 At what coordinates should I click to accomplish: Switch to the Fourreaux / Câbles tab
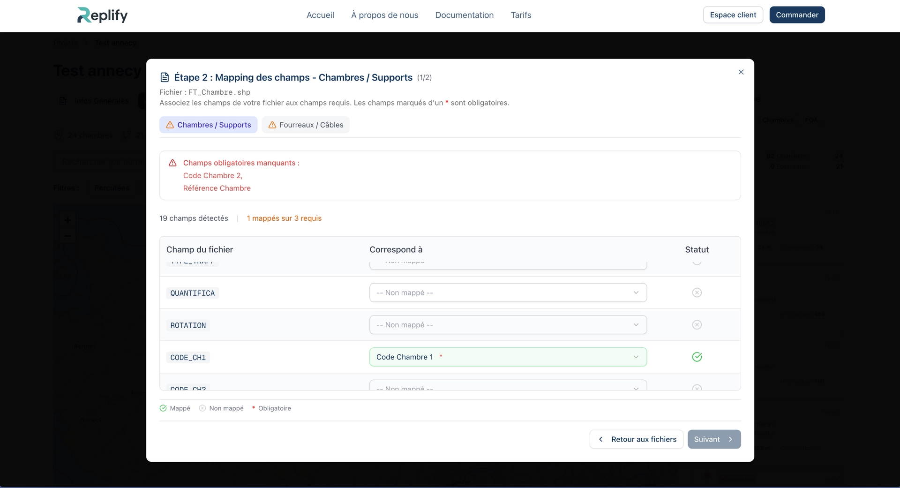coord(306,125)
